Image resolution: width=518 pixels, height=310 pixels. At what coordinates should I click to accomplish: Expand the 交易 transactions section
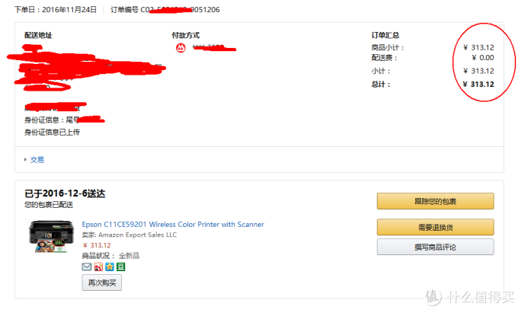coord(36,160)
